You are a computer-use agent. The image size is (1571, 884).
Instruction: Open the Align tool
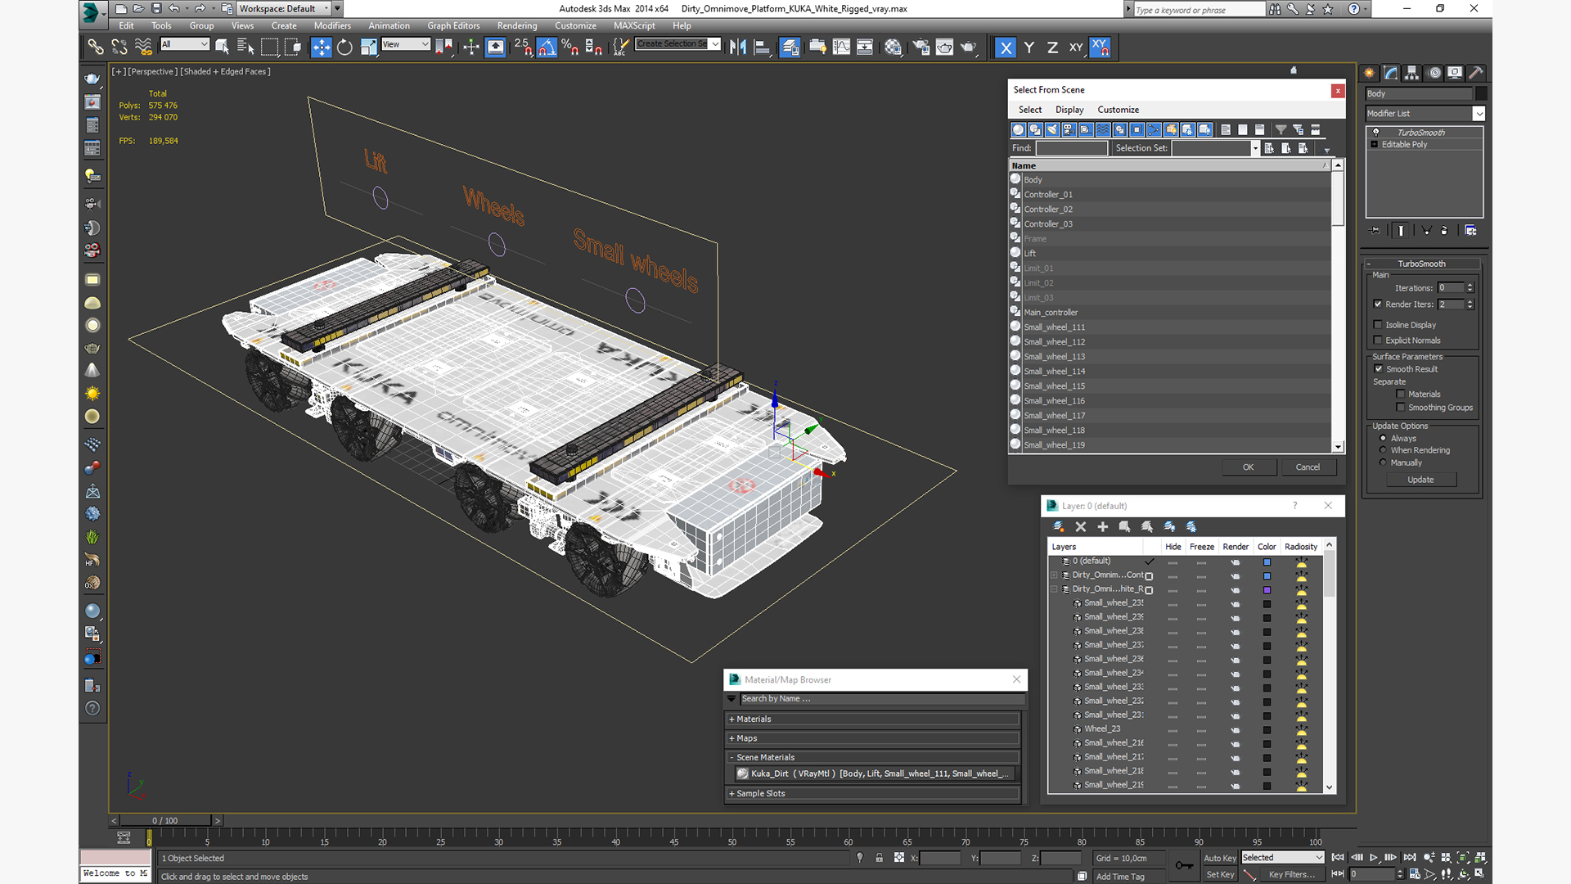[762, 47]
